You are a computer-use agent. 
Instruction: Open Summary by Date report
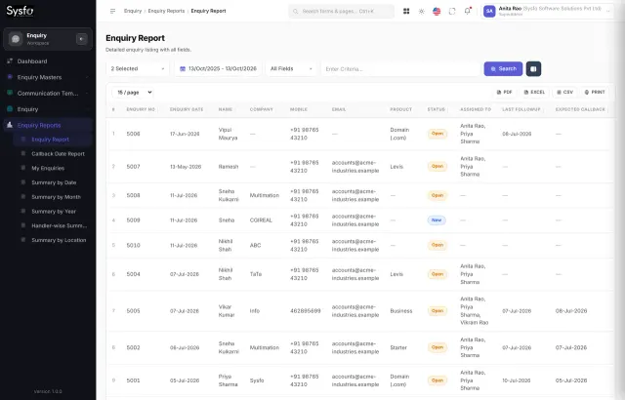(53, 182)
